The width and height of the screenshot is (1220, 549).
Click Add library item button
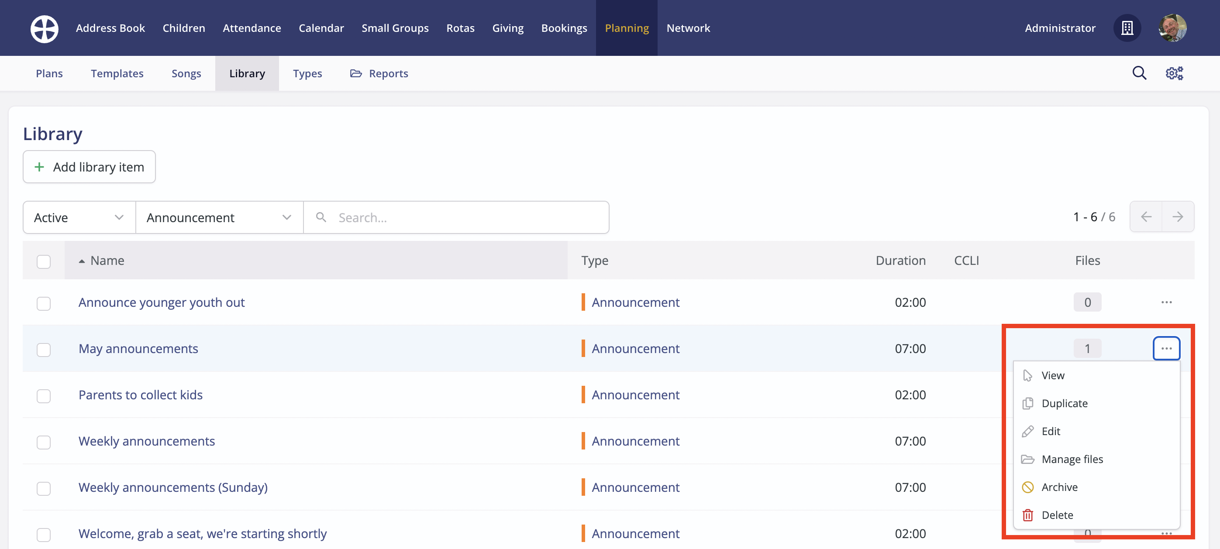tap(89, 167)
